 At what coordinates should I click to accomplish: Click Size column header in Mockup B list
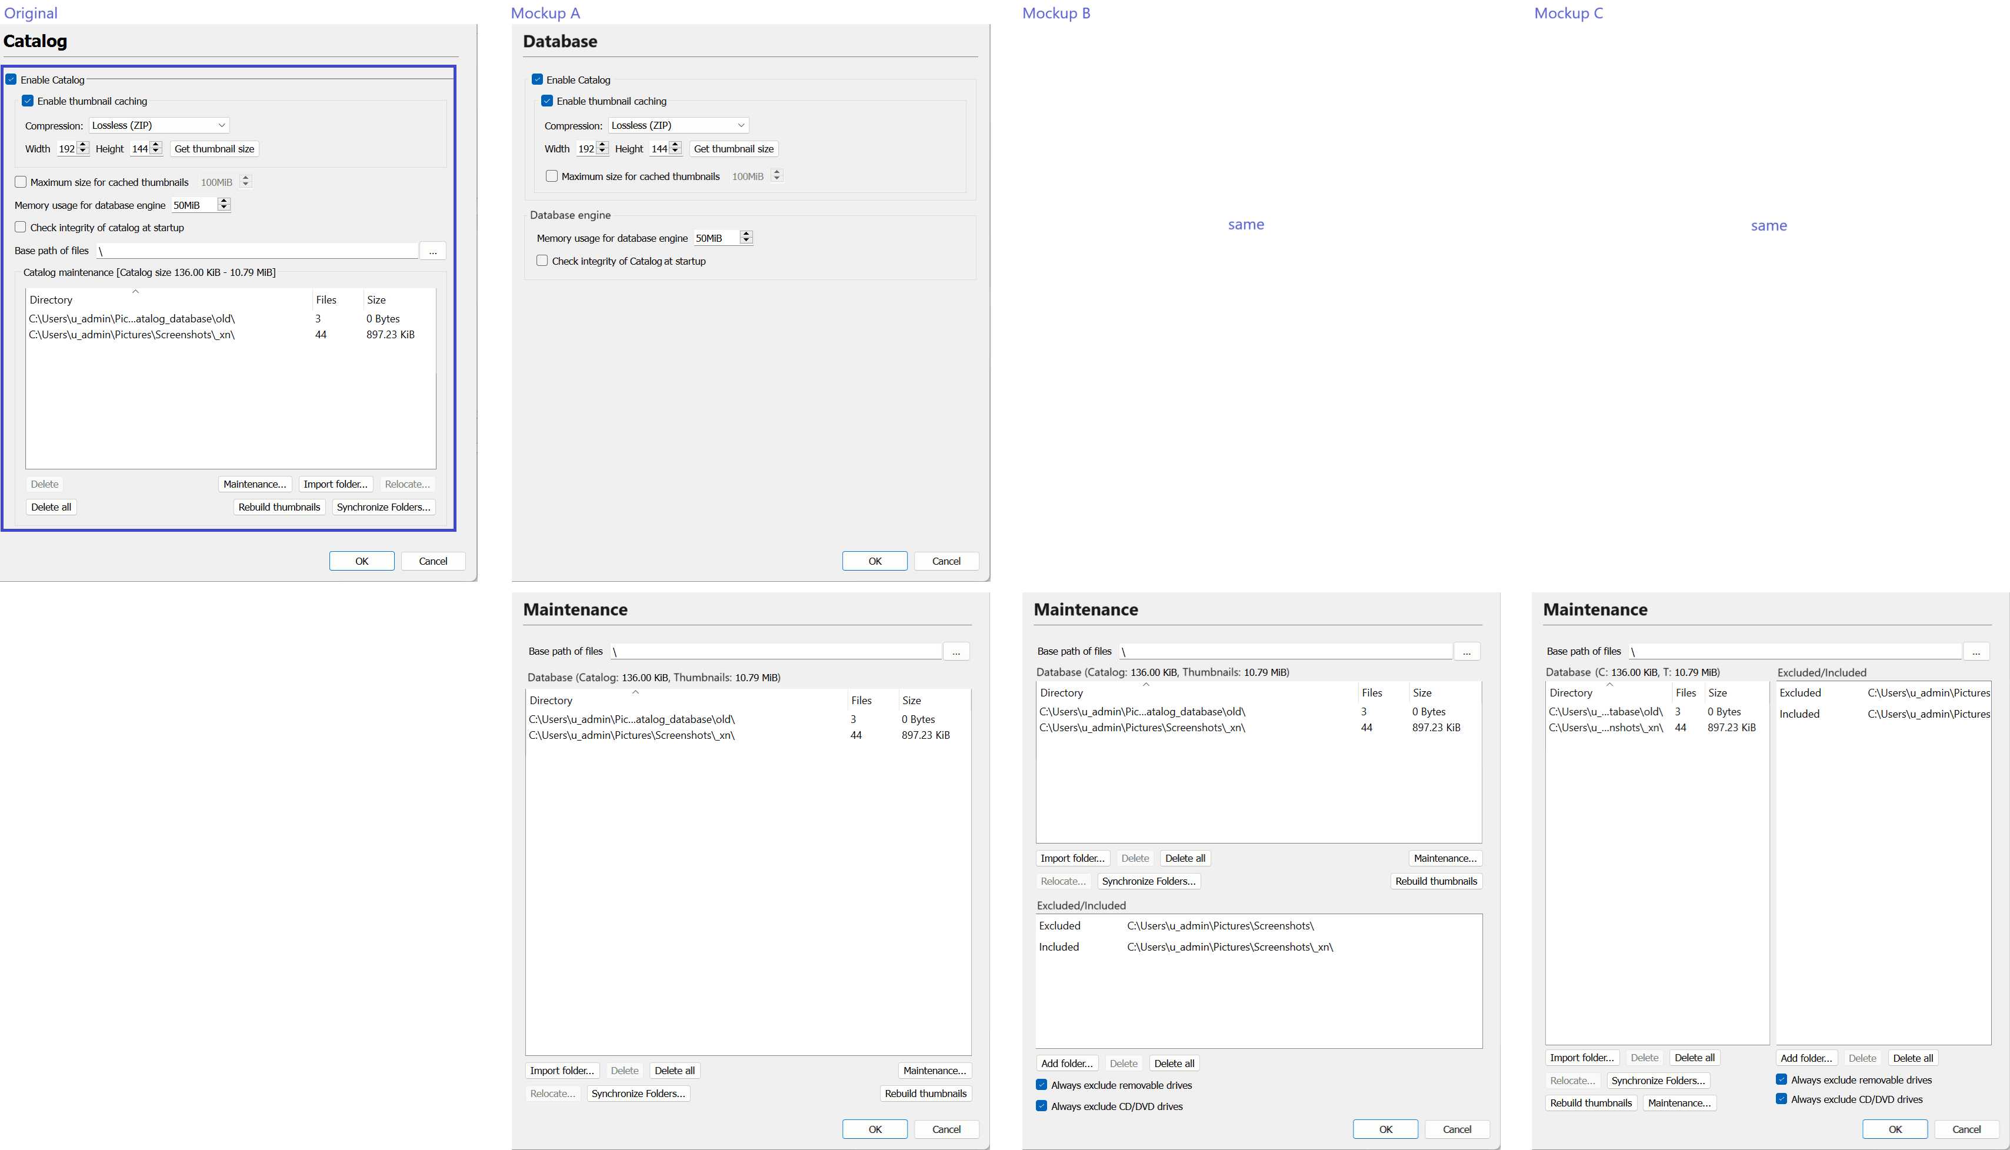1422,693
